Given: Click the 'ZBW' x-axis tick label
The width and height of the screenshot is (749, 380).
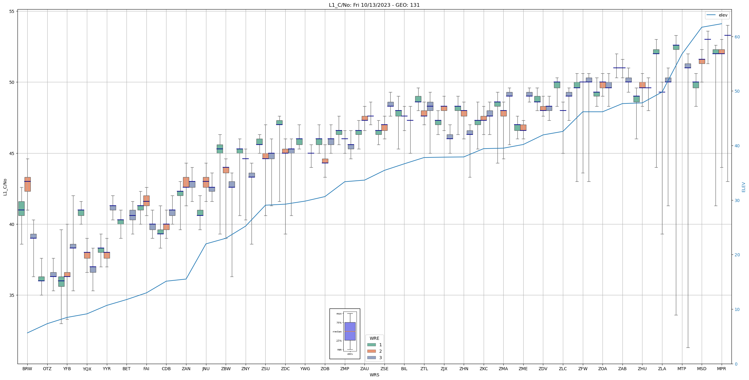Looking at the screenshot, I should tap(226, 369).
